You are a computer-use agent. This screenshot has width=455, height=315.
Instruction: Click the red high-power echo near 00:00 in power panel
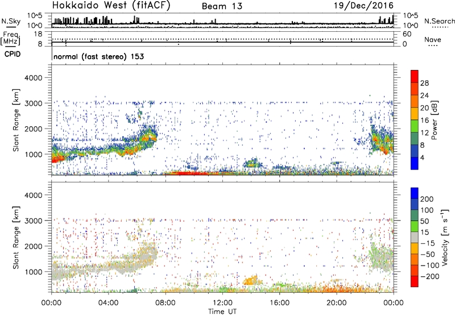tap(57, 158)
